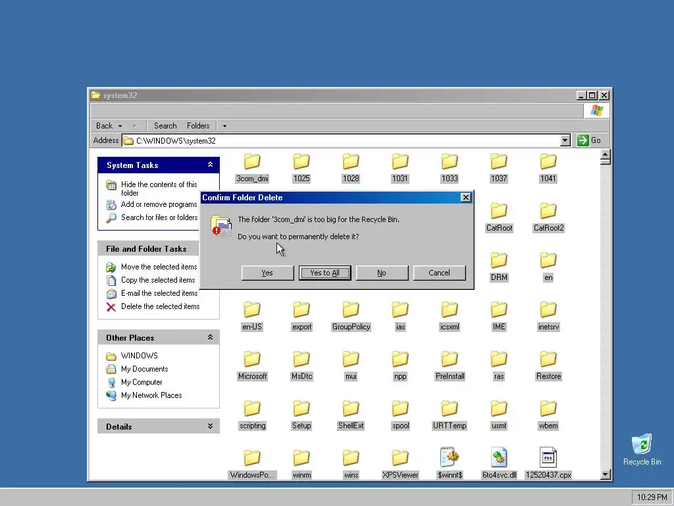Select the 1041 folder
Viewport: 674px width, 506px height.
pos(548,168)
